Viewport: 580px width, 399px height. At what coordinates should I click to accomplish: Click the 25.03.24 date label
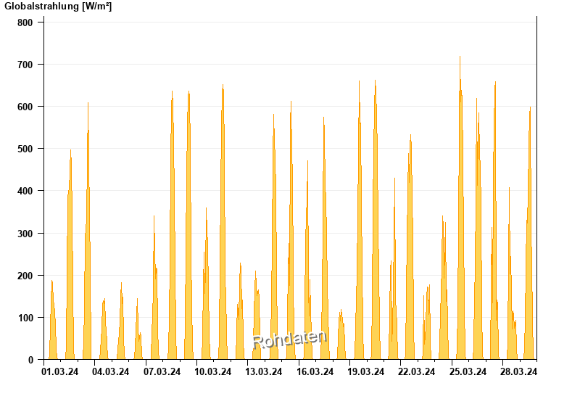click(468, 371)
